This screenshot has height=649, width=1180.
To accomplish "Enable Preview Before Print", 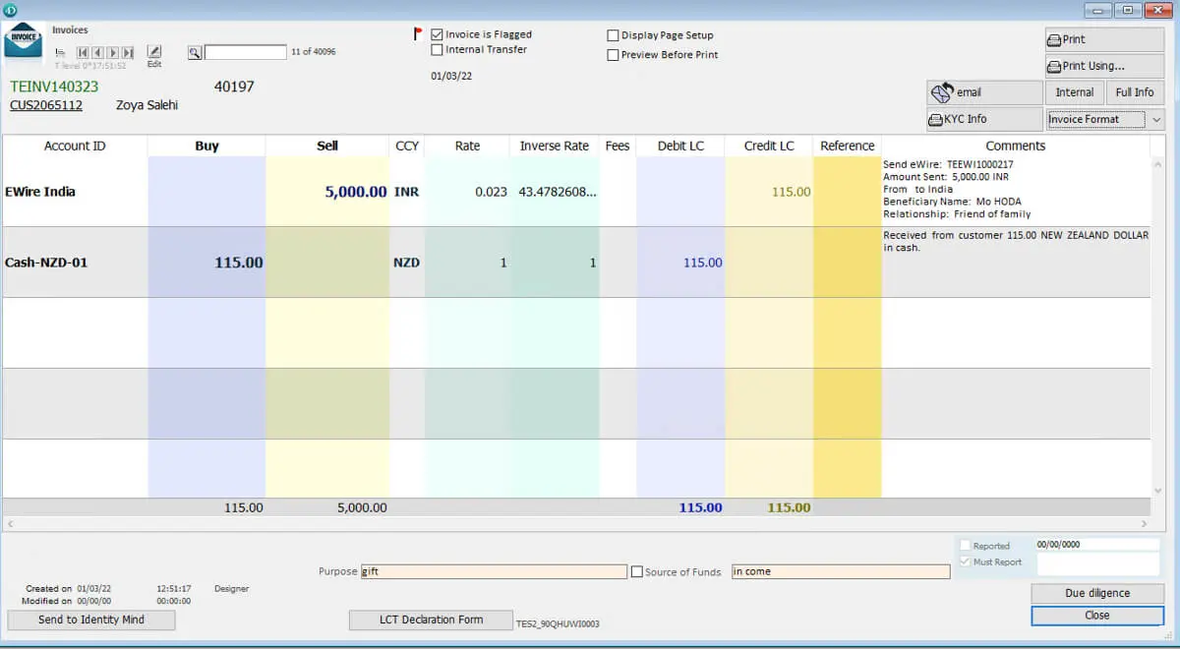I will (613, 55).
